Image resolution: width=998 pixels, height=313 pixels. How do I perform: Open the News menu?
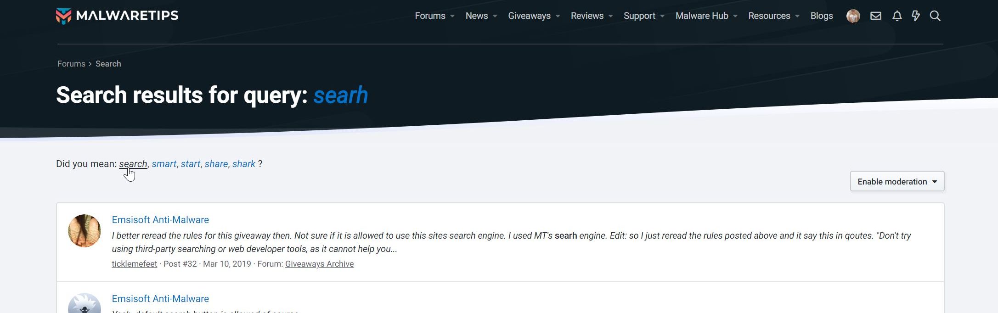(x=476, y=16)
